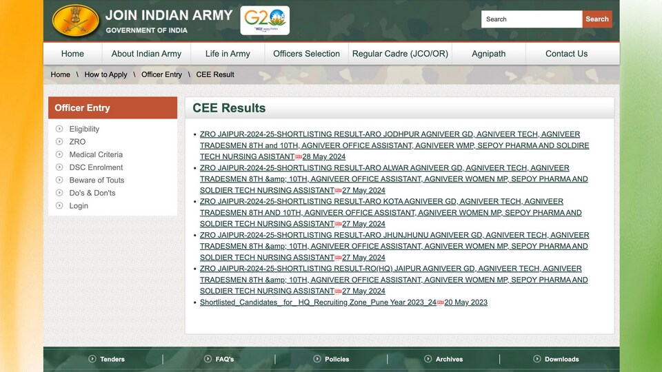Click the arrow icon next to Archives
Image resolution: width=662 pixels, height=372 pixels.
tap(428, 359)
